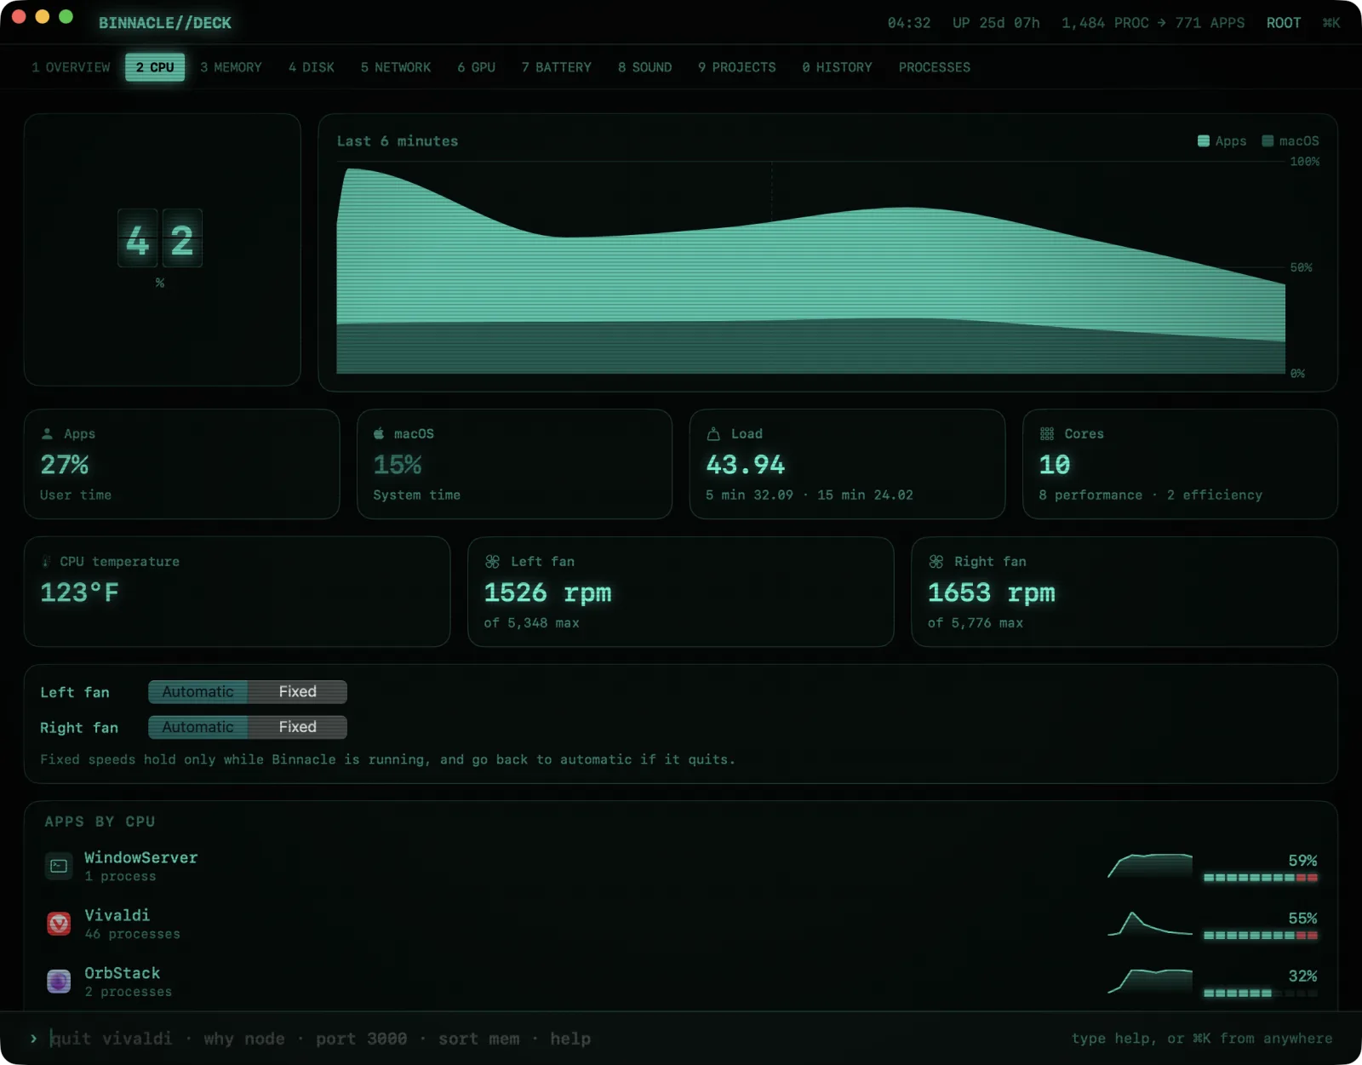Click the Vivaldi app icon
The width and height of the screenshot is (1362, 1065).
pyautogui.click(x=59, y=924)
